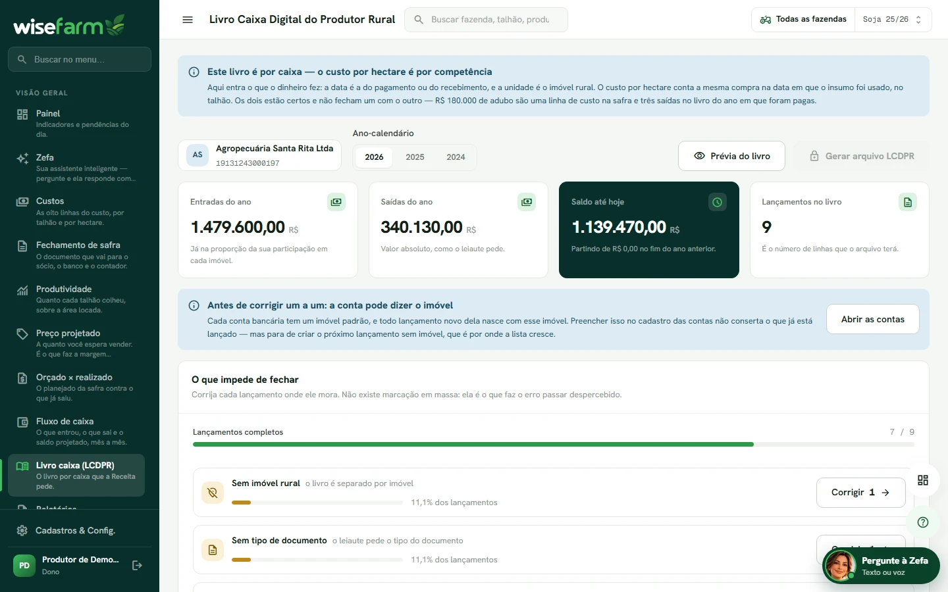
Task: Click Abrir as contas button
Action: point(873,319)
